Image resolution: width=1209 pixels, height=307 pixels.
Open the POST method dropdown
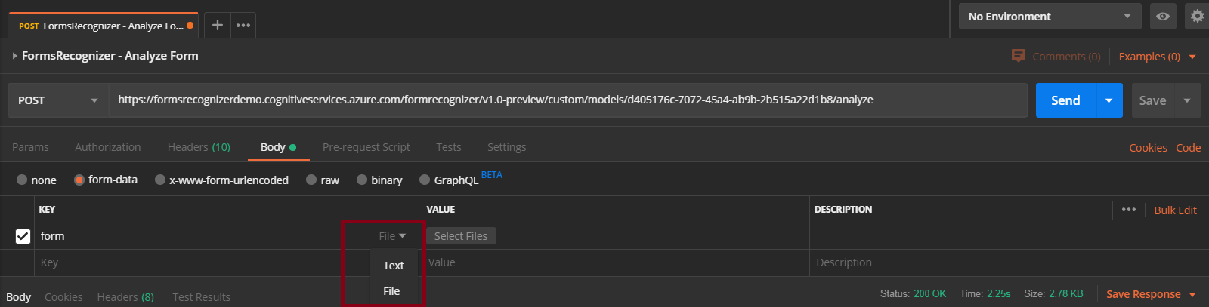point(58,100)
